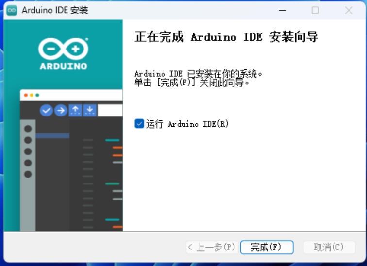Viewport: 367px width, 266px height.
Task: Minimize the installer window
Action: 282,10
